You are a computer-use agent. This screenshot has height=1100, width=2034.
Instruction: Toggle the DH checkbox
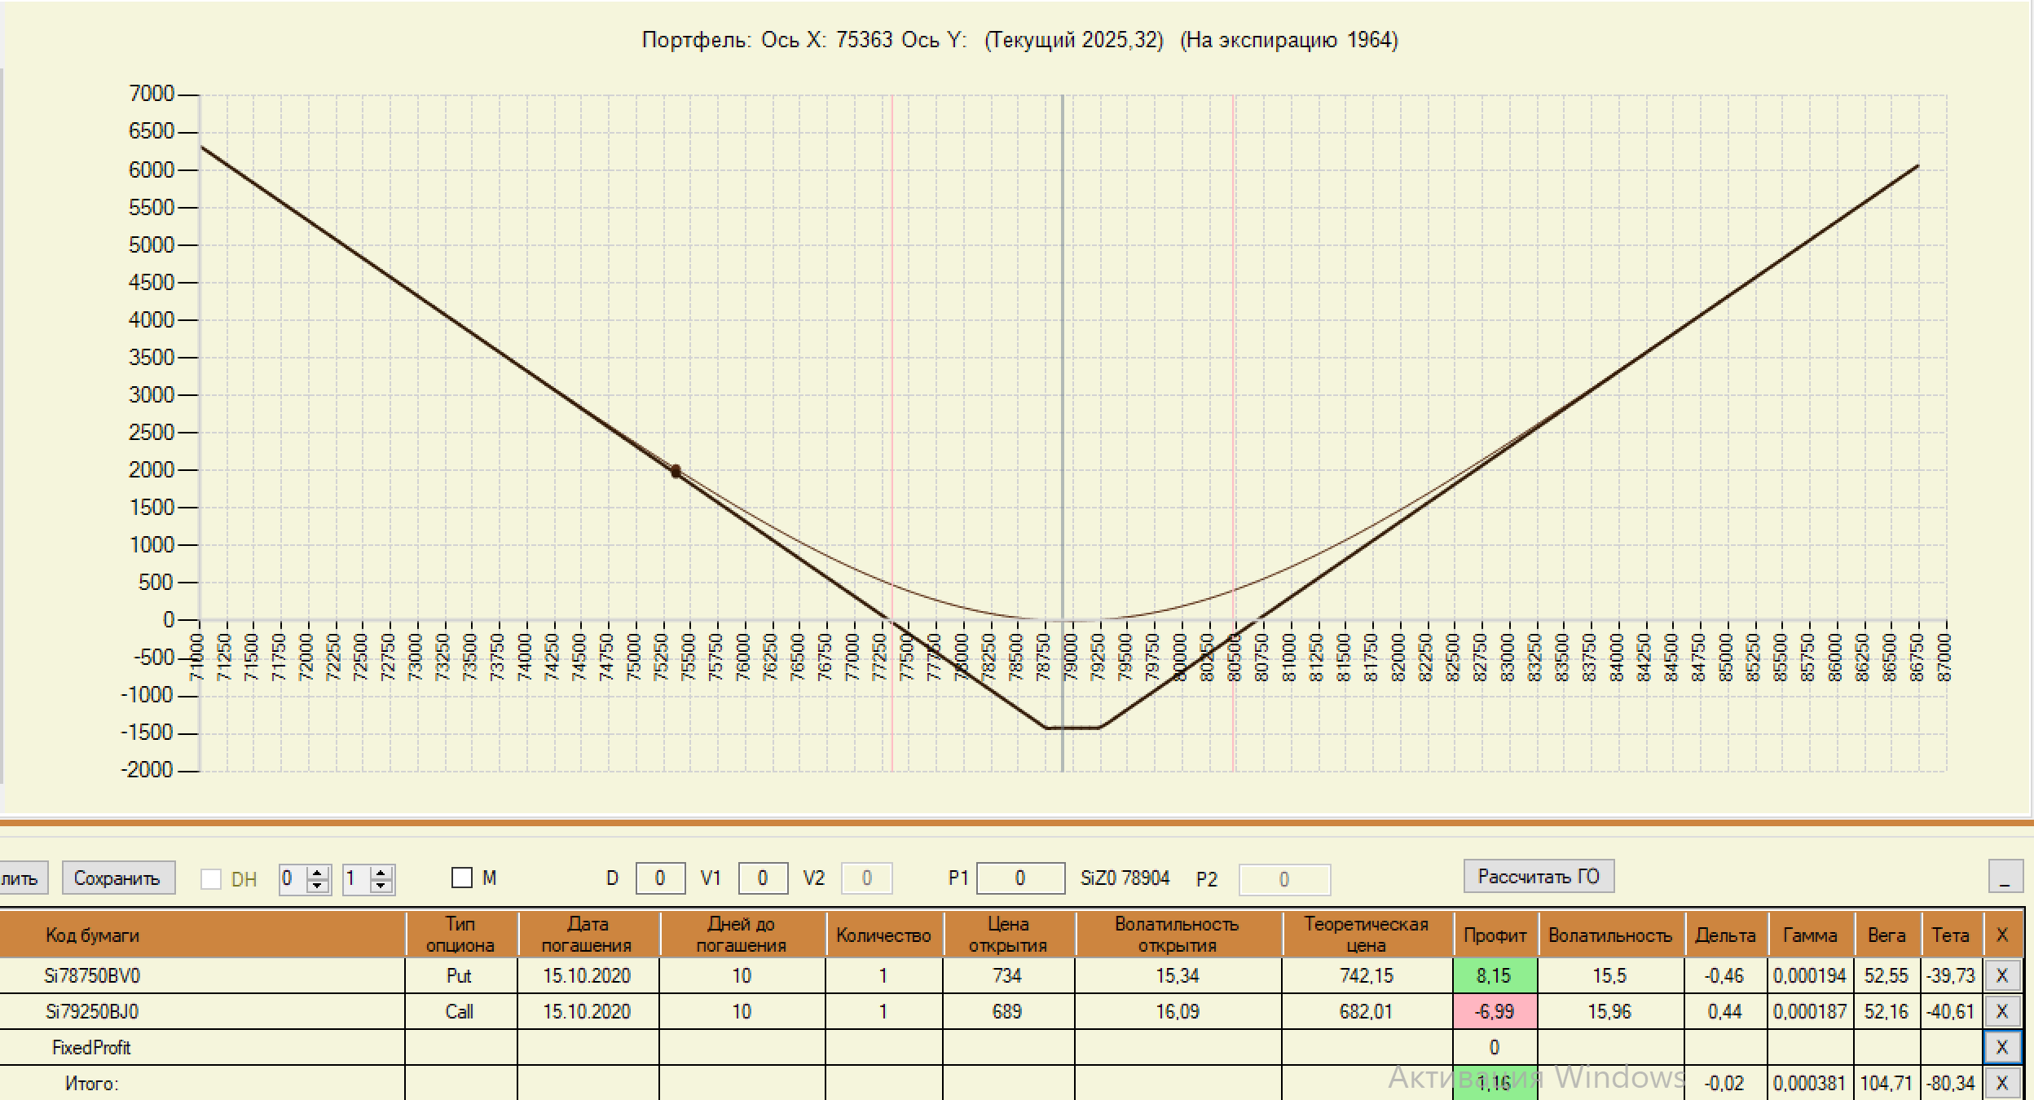coord(211,879)
